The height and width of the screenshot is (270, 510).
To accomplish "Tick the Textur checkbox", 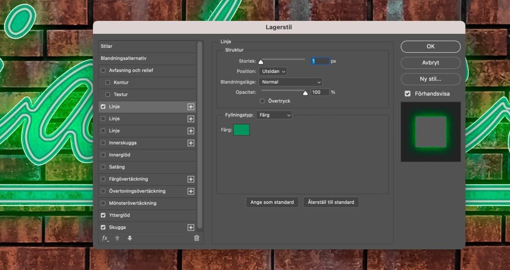I will coord(108,95).
